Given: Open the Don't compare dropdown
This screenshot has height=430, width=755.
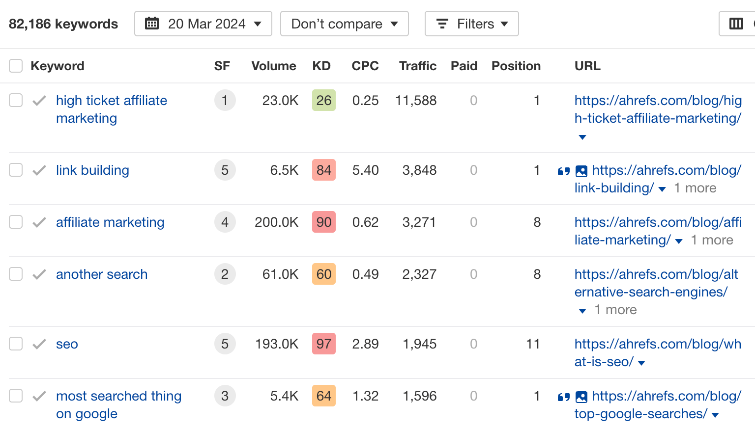Looking at the screenshot, I should coord(344,23).
